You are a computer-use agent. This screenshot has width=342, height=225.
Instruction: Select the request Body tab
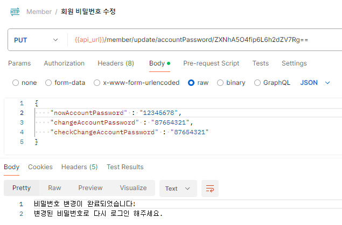click(159, 63)
